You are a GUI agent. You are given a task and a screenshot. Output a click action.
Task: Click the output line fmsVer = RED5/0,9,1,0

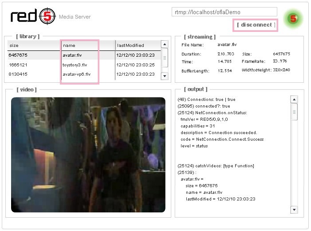tap(204, 119)
